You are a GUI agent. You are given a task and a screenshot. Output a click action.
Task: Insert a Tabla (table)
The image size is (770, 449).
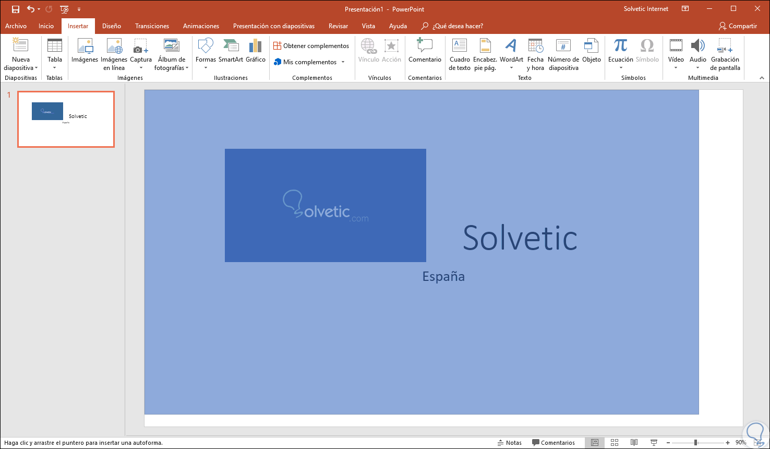pyautogui.click(x=55, y=54)
